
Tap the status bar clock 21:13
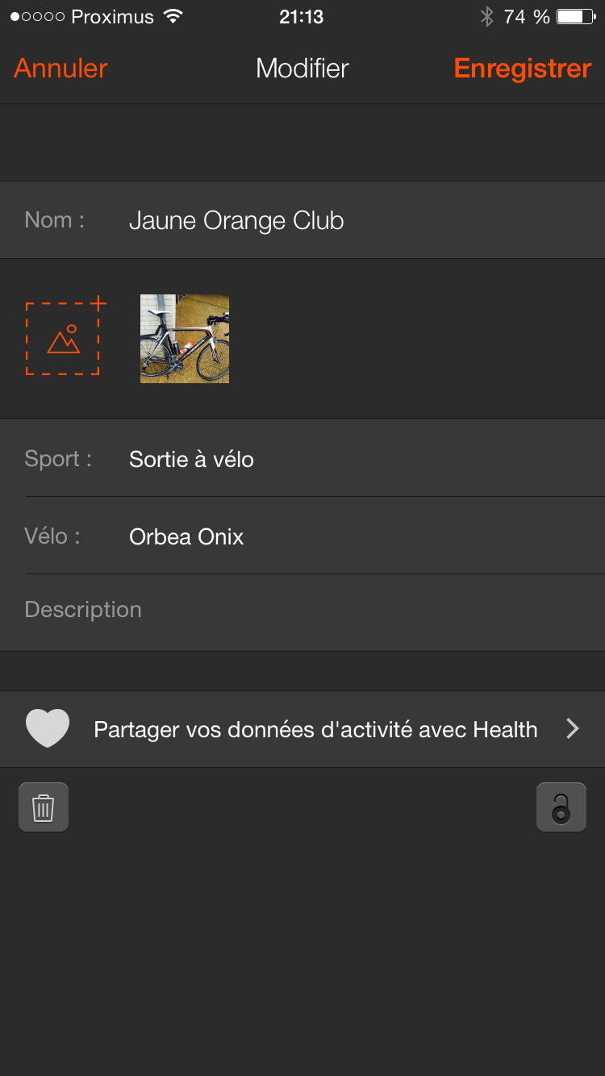click(302, 16)
